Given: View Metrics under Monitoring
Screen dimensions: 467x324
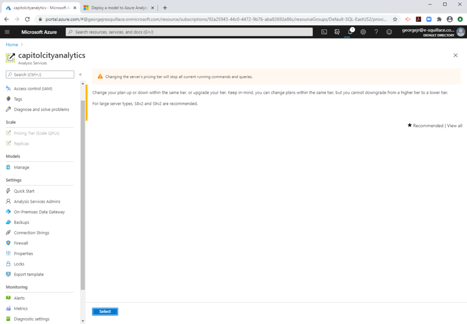Looking at the screenshot, I should [21, 308].
